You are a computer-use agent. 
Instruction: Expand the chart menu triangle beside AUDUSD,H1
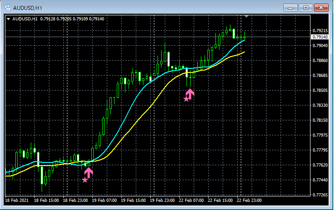coord(8,19)
